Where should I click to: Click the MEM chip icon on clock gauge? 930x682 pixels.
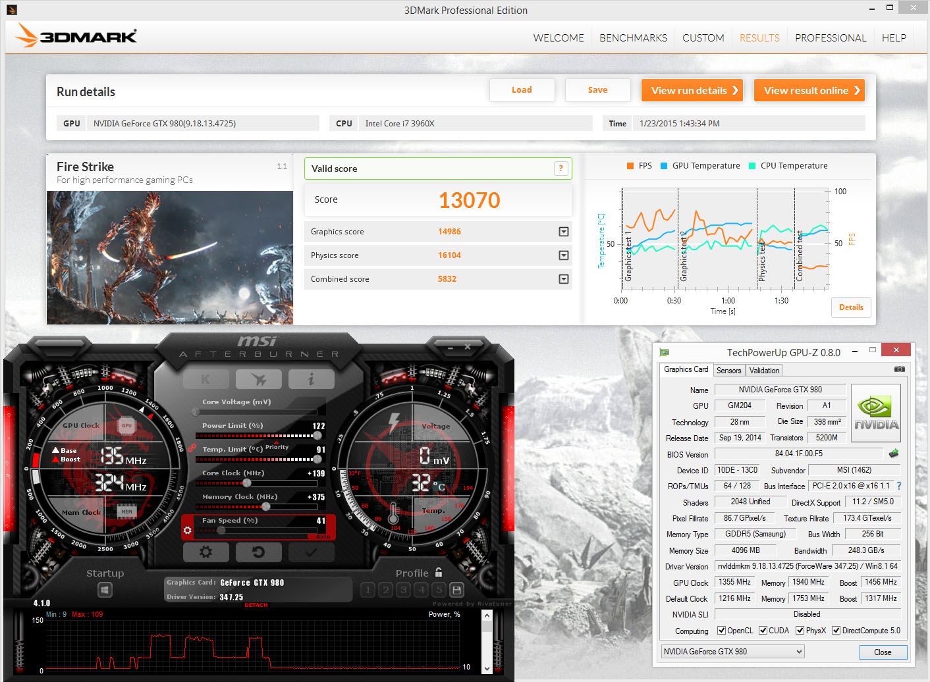click(126, 511)
